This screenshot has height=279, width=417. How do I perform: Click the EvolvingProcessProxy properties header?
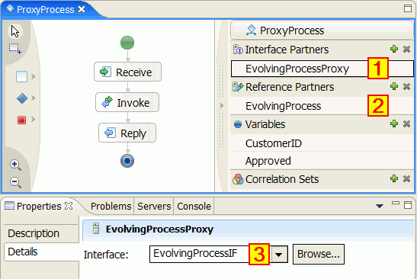coord(249,229)
